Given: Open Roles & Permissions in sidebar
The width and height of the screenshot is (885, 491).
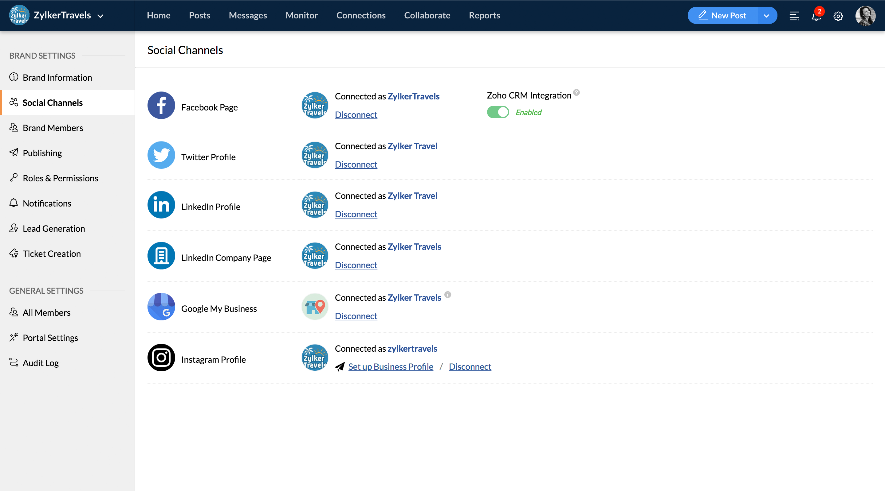Looking at the screenshot, I should pyautogui.click(x=60, y=178).
